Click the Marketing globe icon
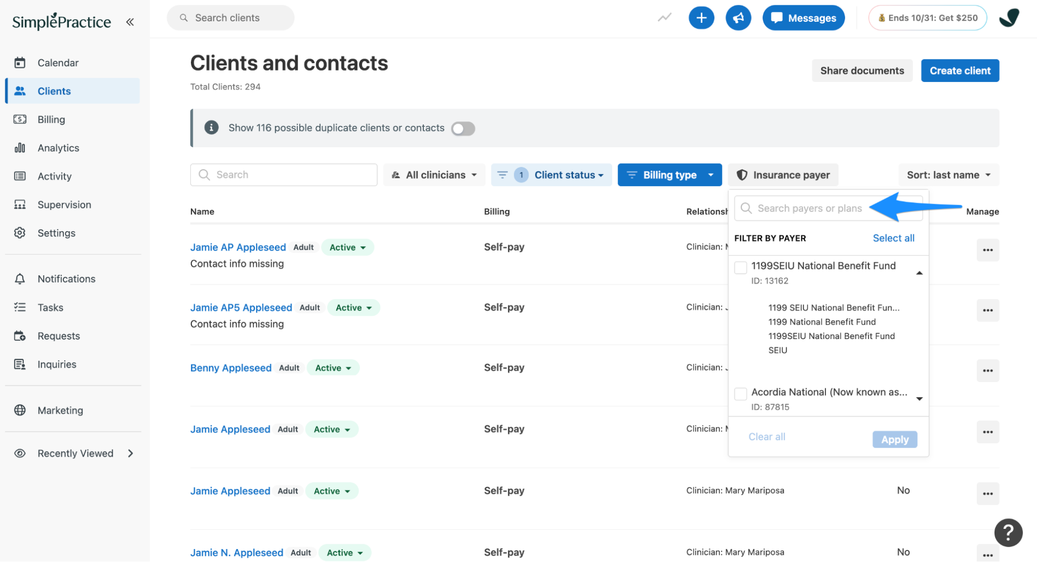Viewport: 1037px width, 562px height. [x=20, y=410]
